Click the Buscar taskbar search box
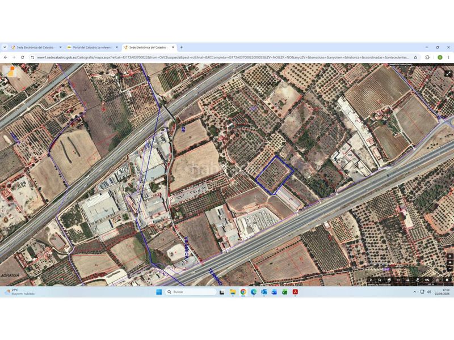Screen dimensions: 454x340 191,292
